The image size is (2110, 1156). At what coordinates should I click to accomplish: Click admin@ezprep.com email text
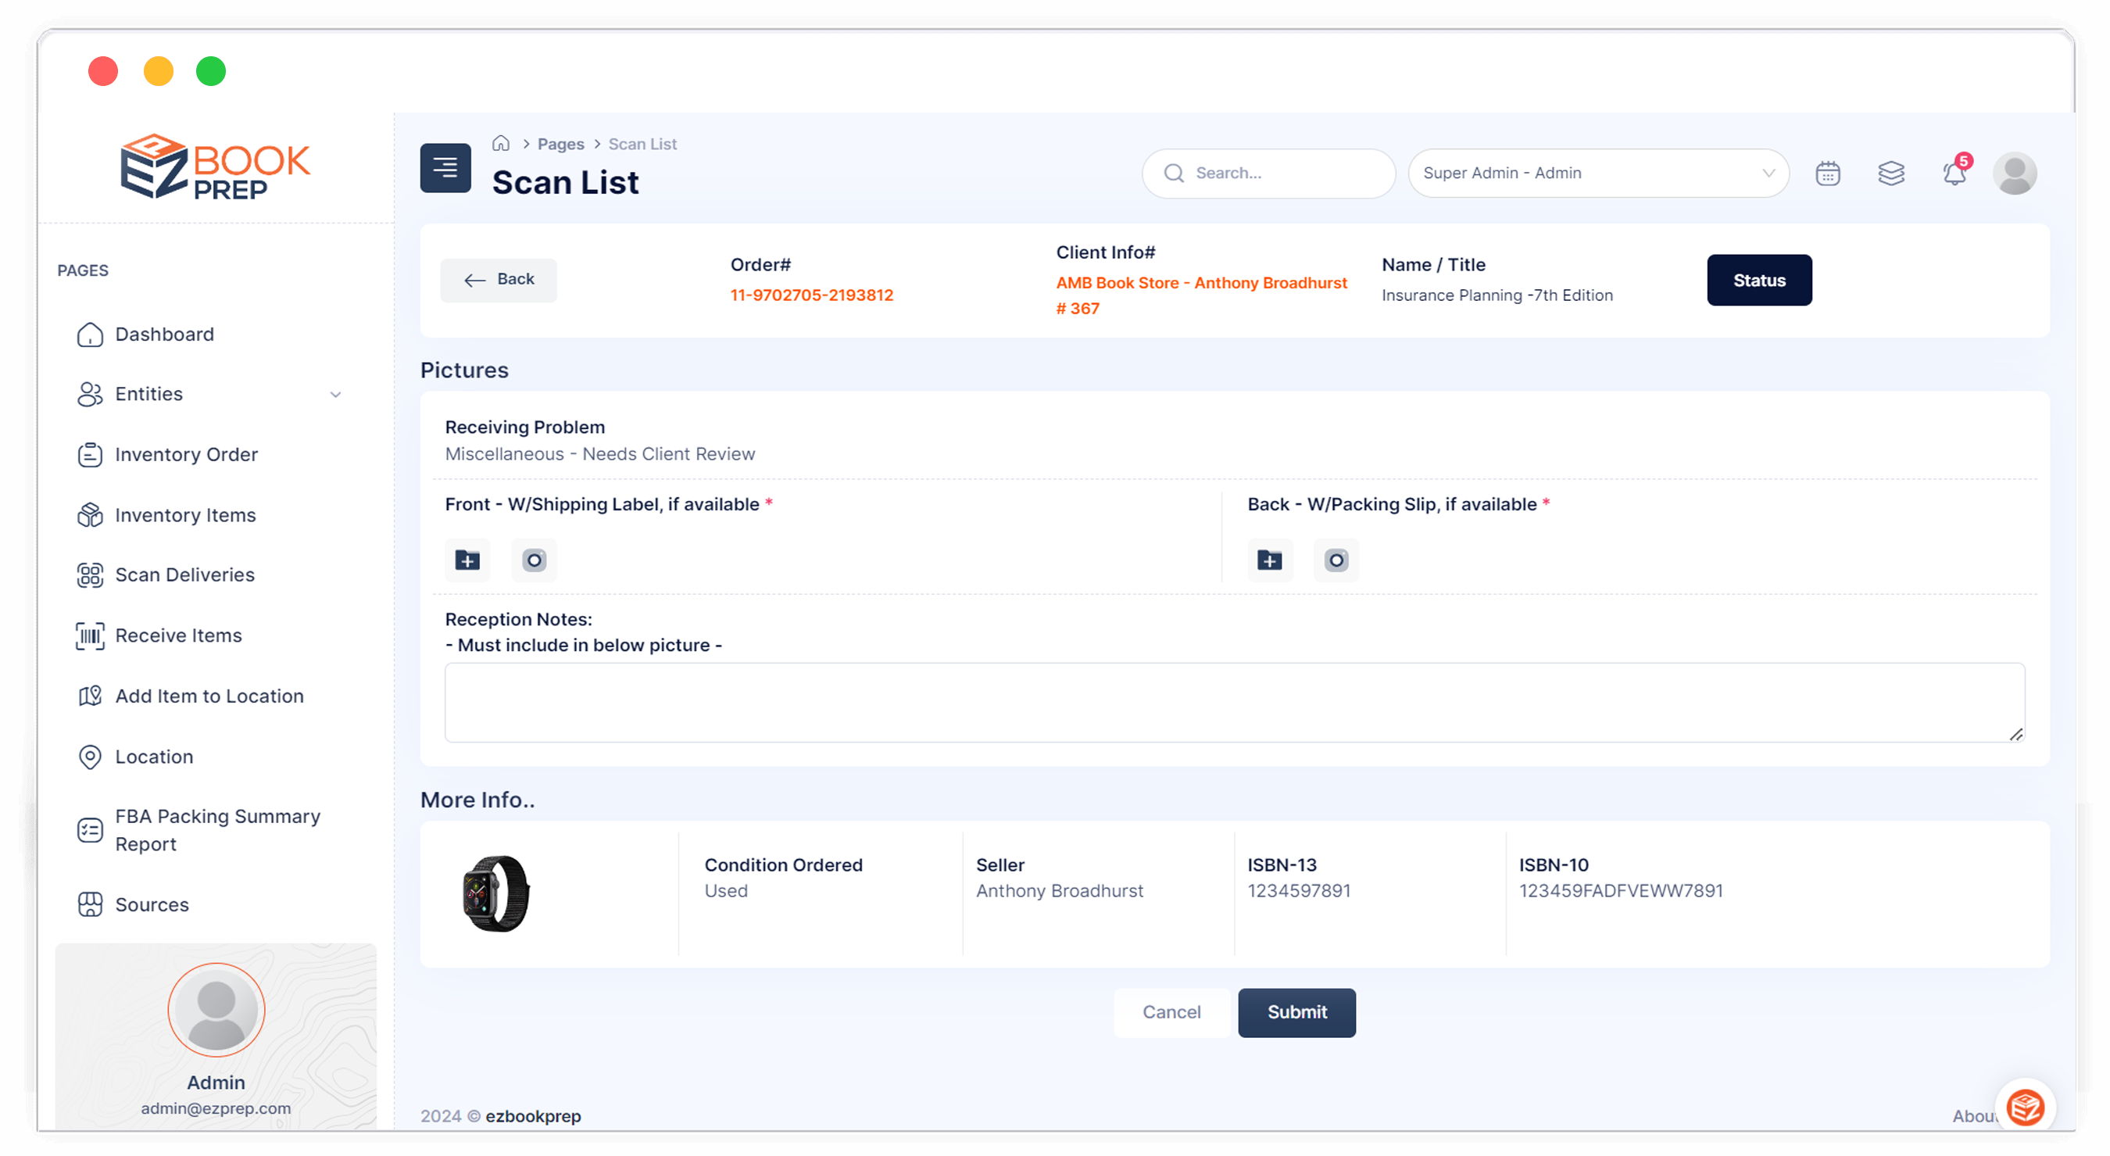(x=216, y=1108)
